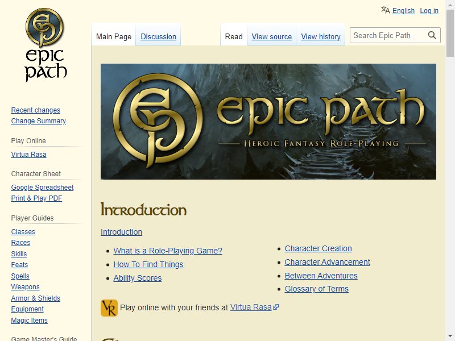Click the Player Guides sidebar heading
Viewport: 455px width, 341px height.
[x=32, y=218]
